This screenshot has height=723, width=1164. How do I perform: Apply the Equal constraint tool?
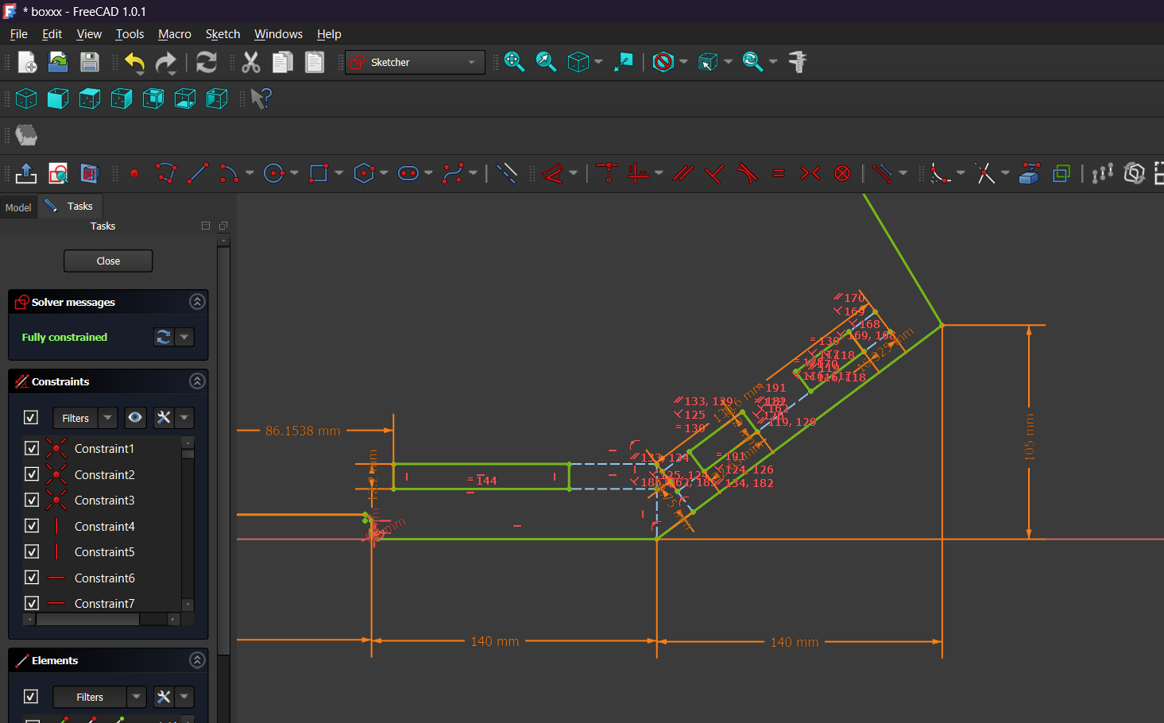pyautogui.click(x=779, y=173)
